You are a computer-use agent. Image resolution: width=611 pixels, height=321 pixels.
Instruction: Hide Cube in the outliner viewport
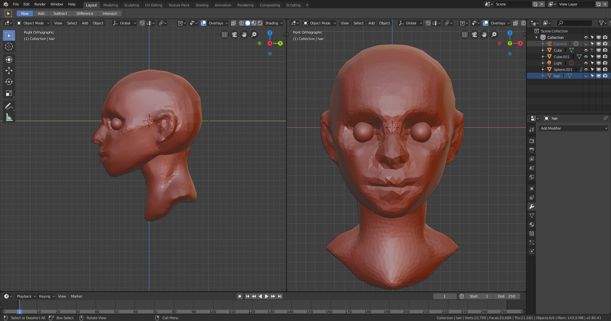pos(586,50)
